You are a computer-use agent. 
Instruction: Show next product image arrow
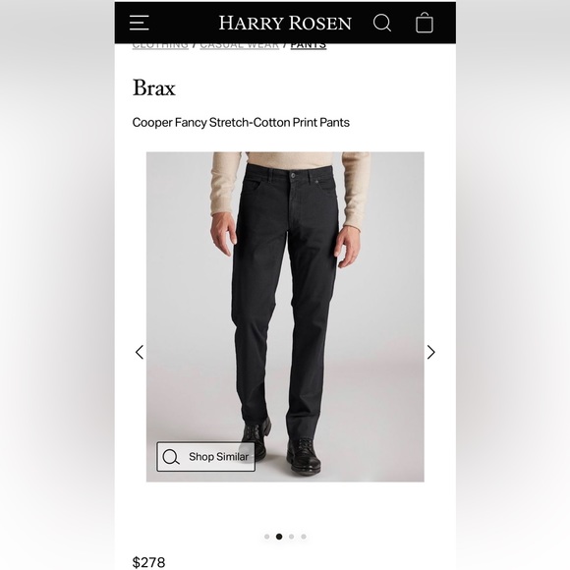(x=430, y=352)
